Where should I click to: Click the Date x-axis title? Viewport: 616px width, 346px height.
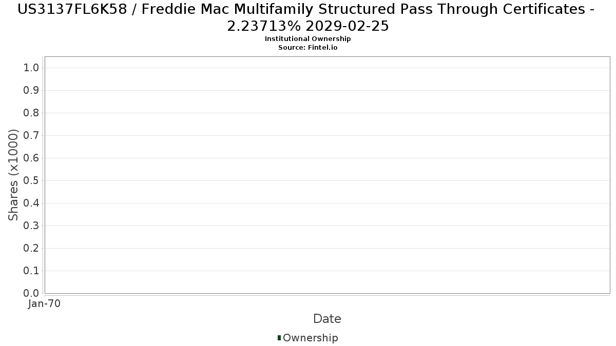click(327, 319)
